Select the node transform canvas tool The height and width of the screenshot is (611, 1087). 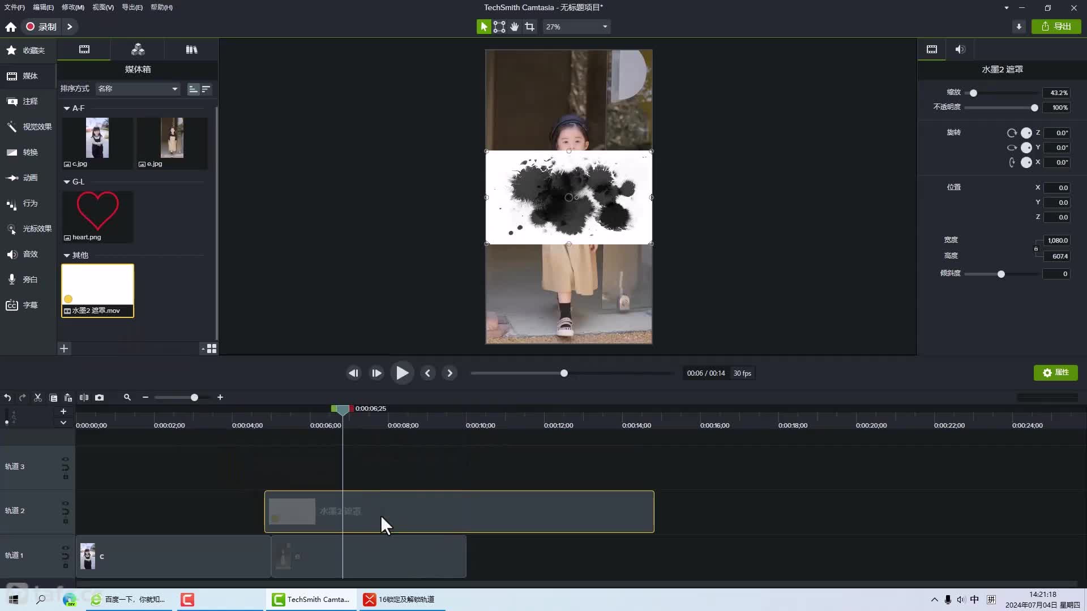tap(499, 27)
